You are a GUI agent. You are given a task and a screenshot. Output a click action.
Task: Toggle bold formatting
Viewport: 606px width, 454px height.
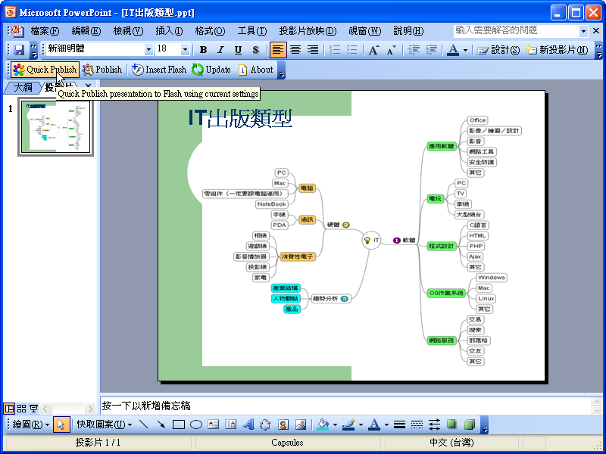pos(203,50)
